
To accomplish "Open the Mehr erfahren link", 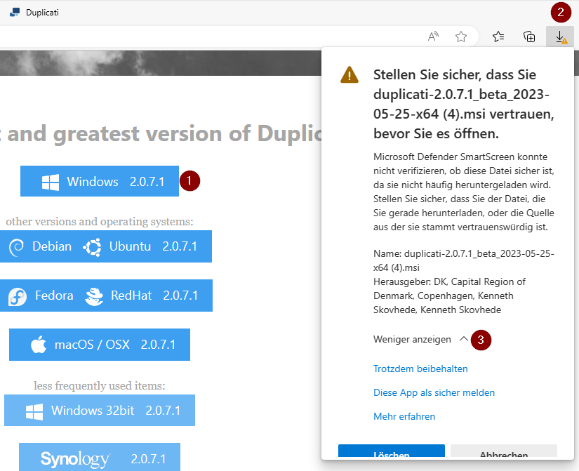I will point(404,416).
